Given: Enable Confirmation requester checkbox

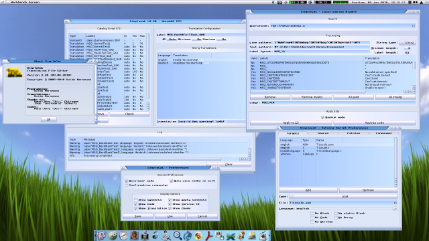Looking at the screenshot, I should coord(127,185).
